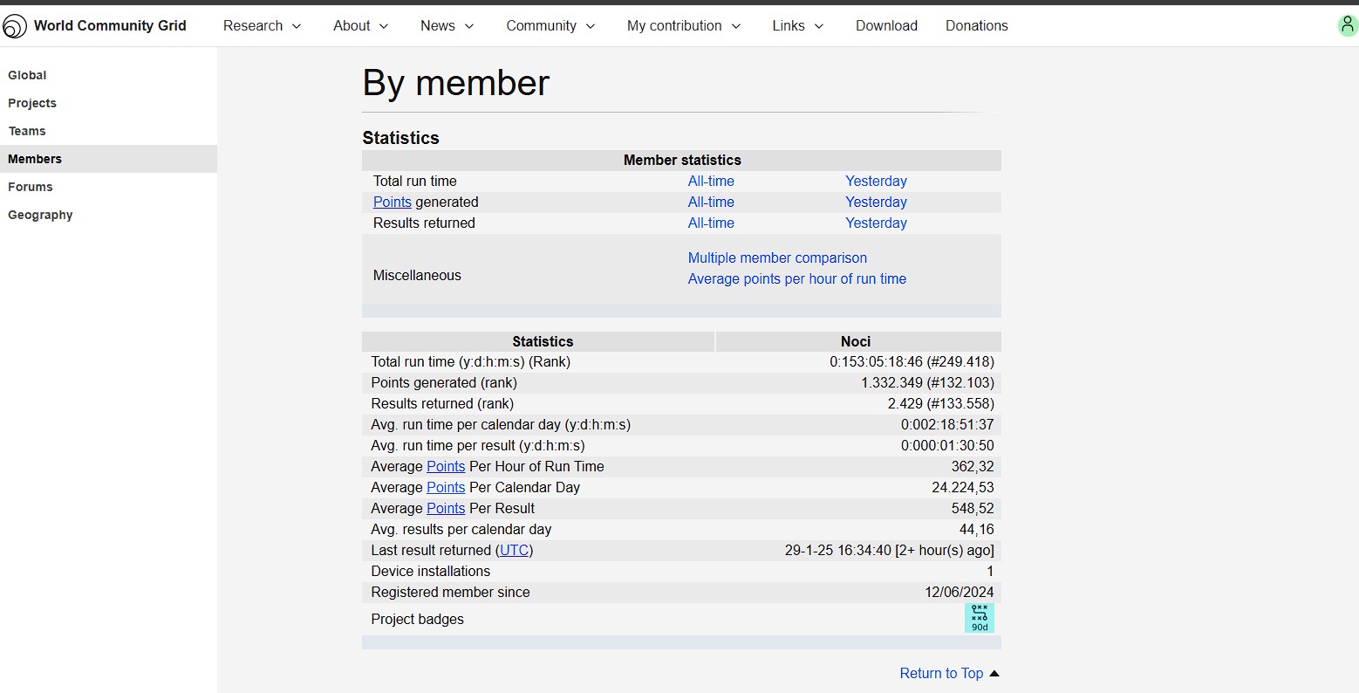Click value 548,52 points per result
The width and height of the screenshot is (1359, 693).
973,508
